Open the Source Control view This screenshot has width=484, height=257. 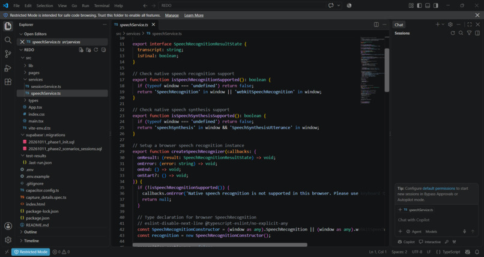tap(8, 53)
